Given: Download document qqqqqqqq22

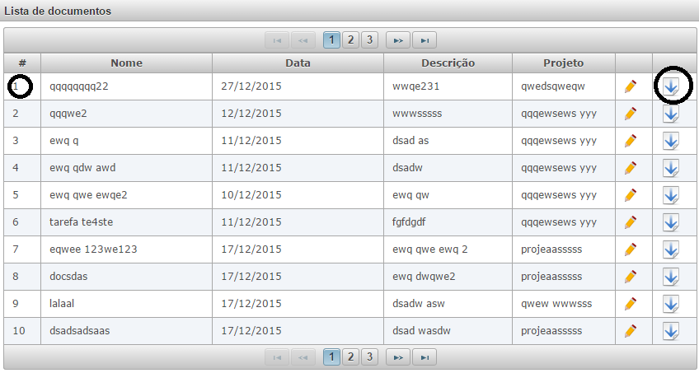Looking at the screenshot, I should tap(671, 86).
